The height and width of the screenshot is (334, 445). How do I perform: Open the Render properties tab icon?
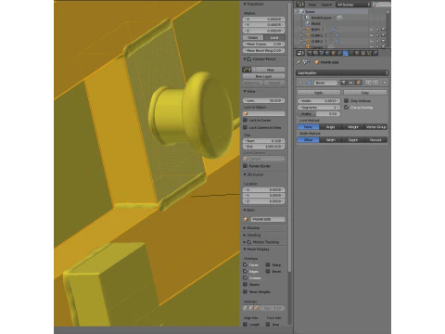(310, 53)
